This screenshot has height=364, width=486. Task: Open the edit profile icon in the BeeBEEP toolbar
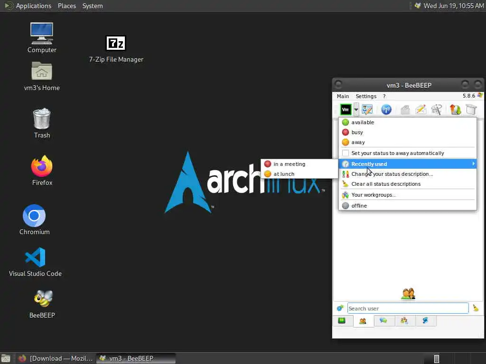point(367,109)
